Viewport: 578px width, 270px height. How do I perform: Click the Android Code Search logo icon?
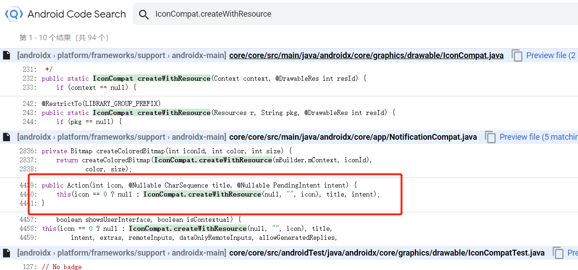click(x=14, y=14)
